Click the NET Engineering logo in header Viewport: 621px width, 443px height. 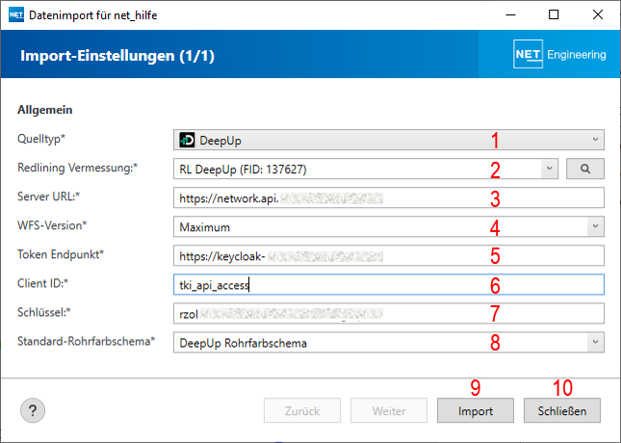click(x=559, y=54)
